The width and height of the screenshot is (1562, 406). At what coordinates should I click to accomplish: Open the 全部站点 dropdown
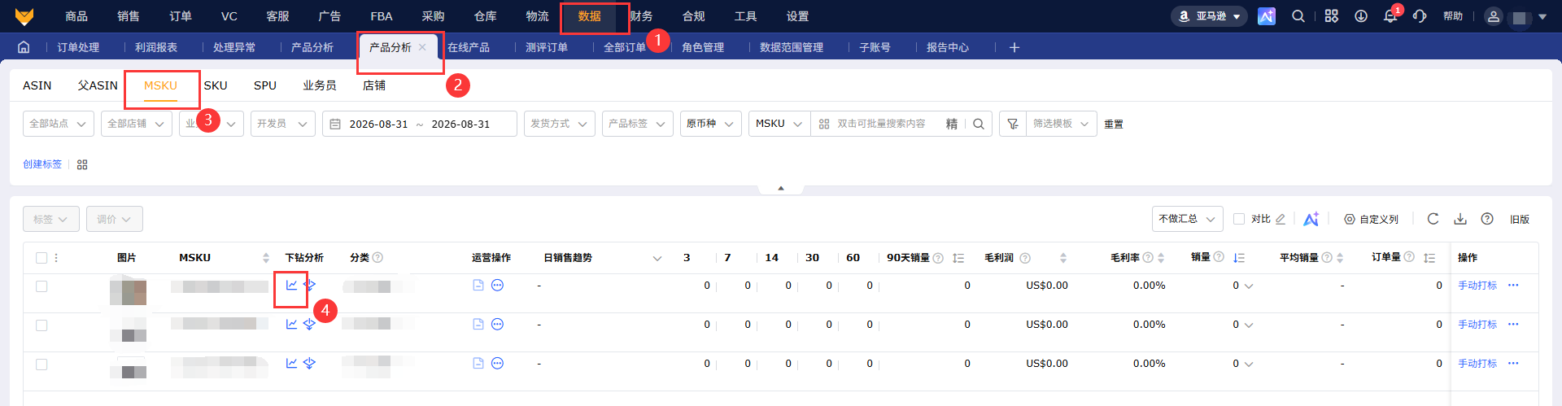click(58, 124)
